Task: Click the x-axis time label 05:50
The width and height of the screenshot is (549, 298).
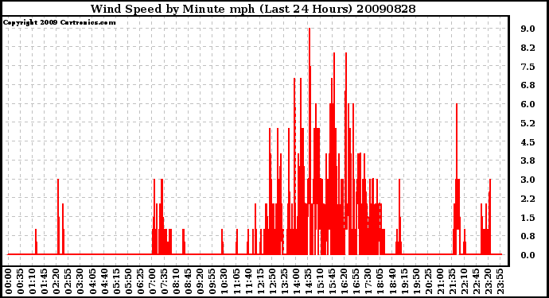Action: [x=128, y=281]
